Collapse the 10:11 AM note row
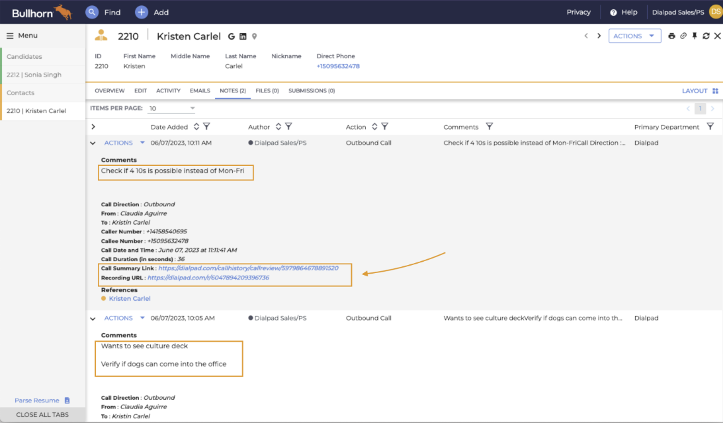 click(93, 143)
